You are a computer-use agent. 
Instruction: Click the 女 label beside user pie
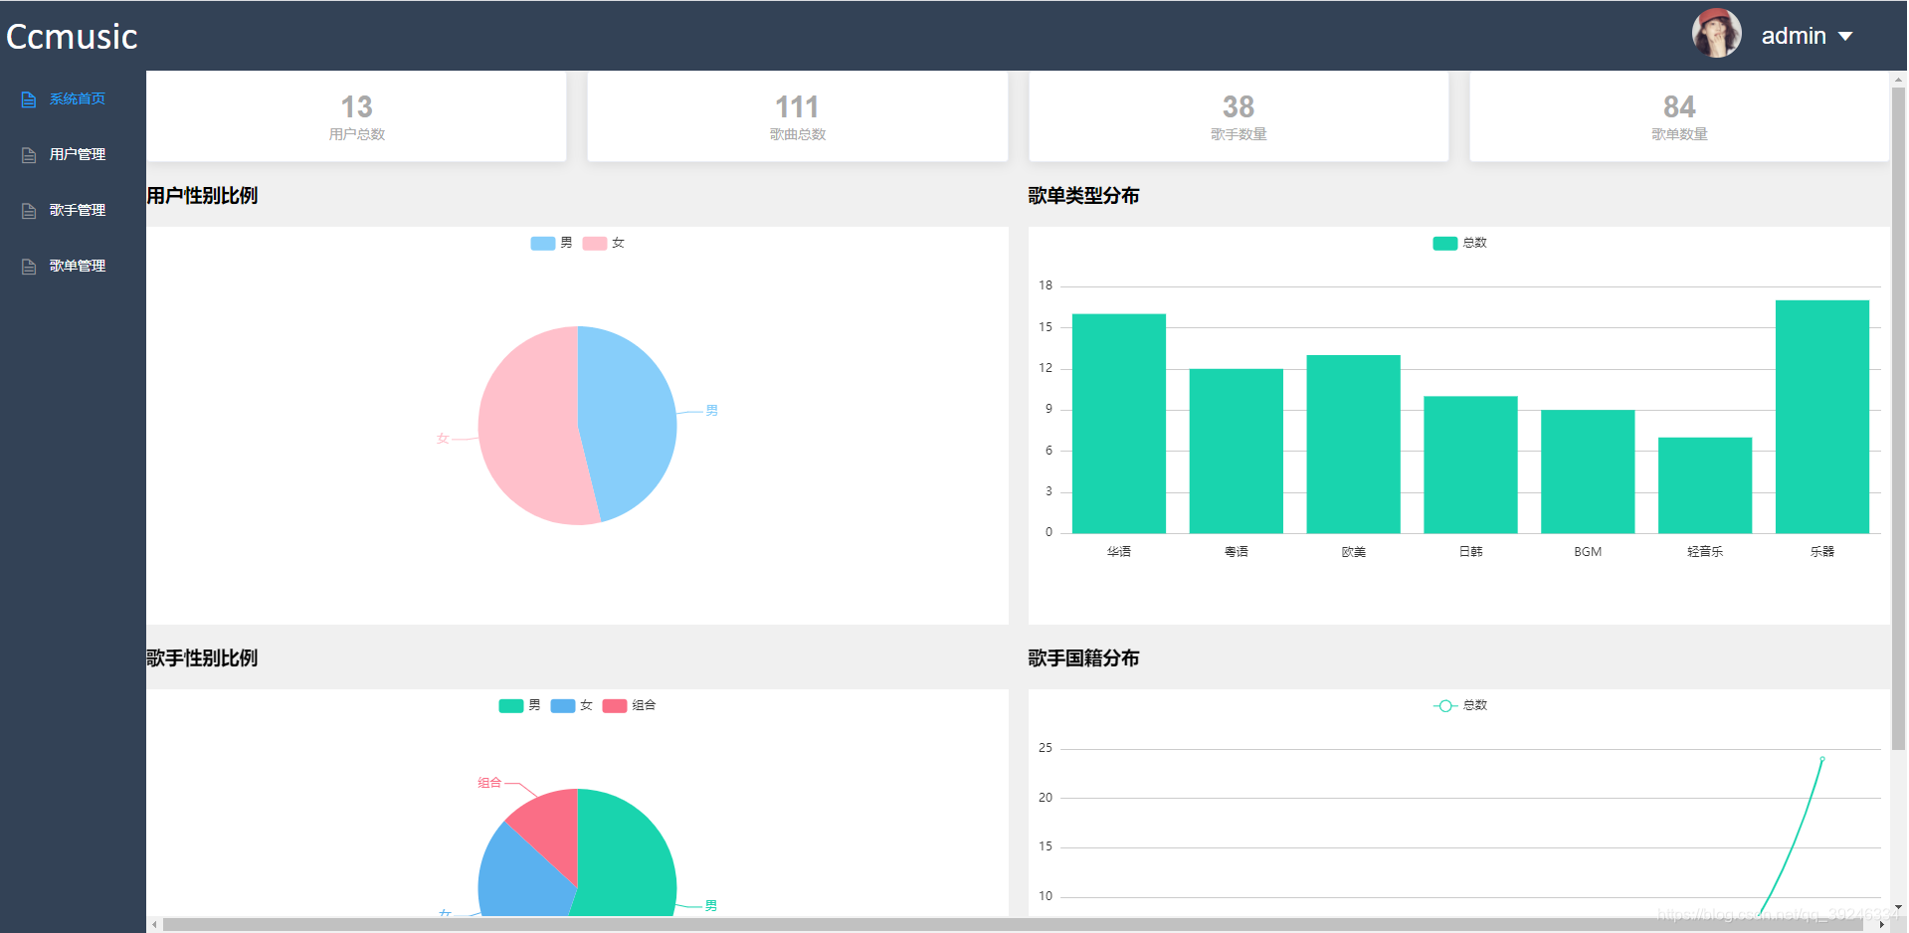[443, 439]
